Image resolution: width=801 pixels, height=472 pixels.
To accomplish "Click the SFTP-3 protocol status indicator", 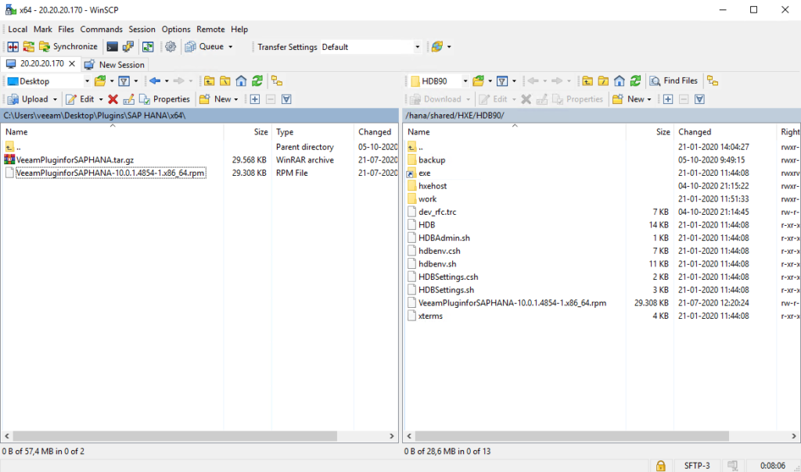I will (697, 466).
